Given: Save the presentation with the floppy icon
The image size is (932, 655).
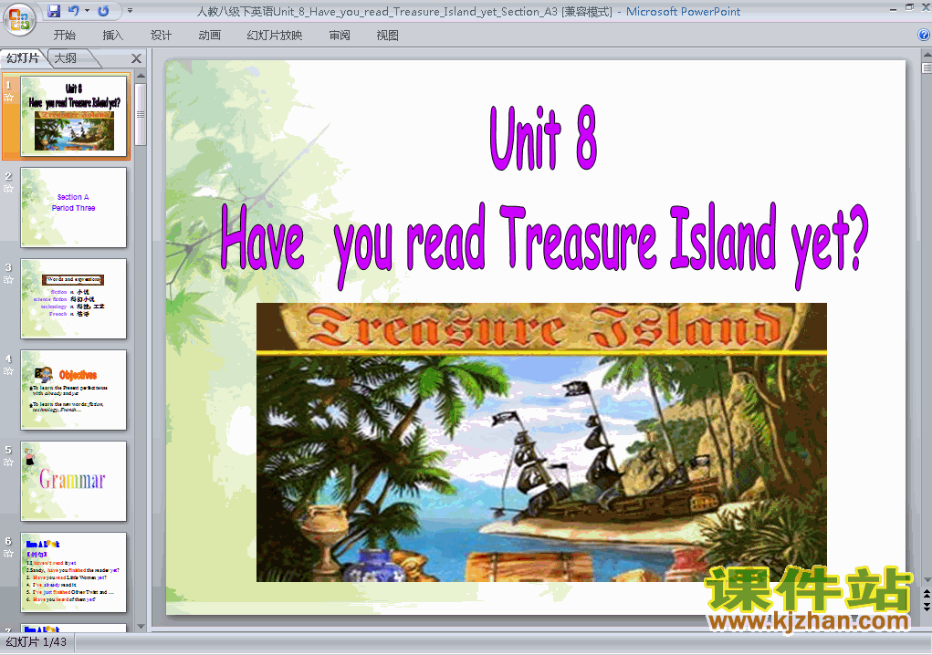Looking at the screenshot, I should [x=54, y=11].
